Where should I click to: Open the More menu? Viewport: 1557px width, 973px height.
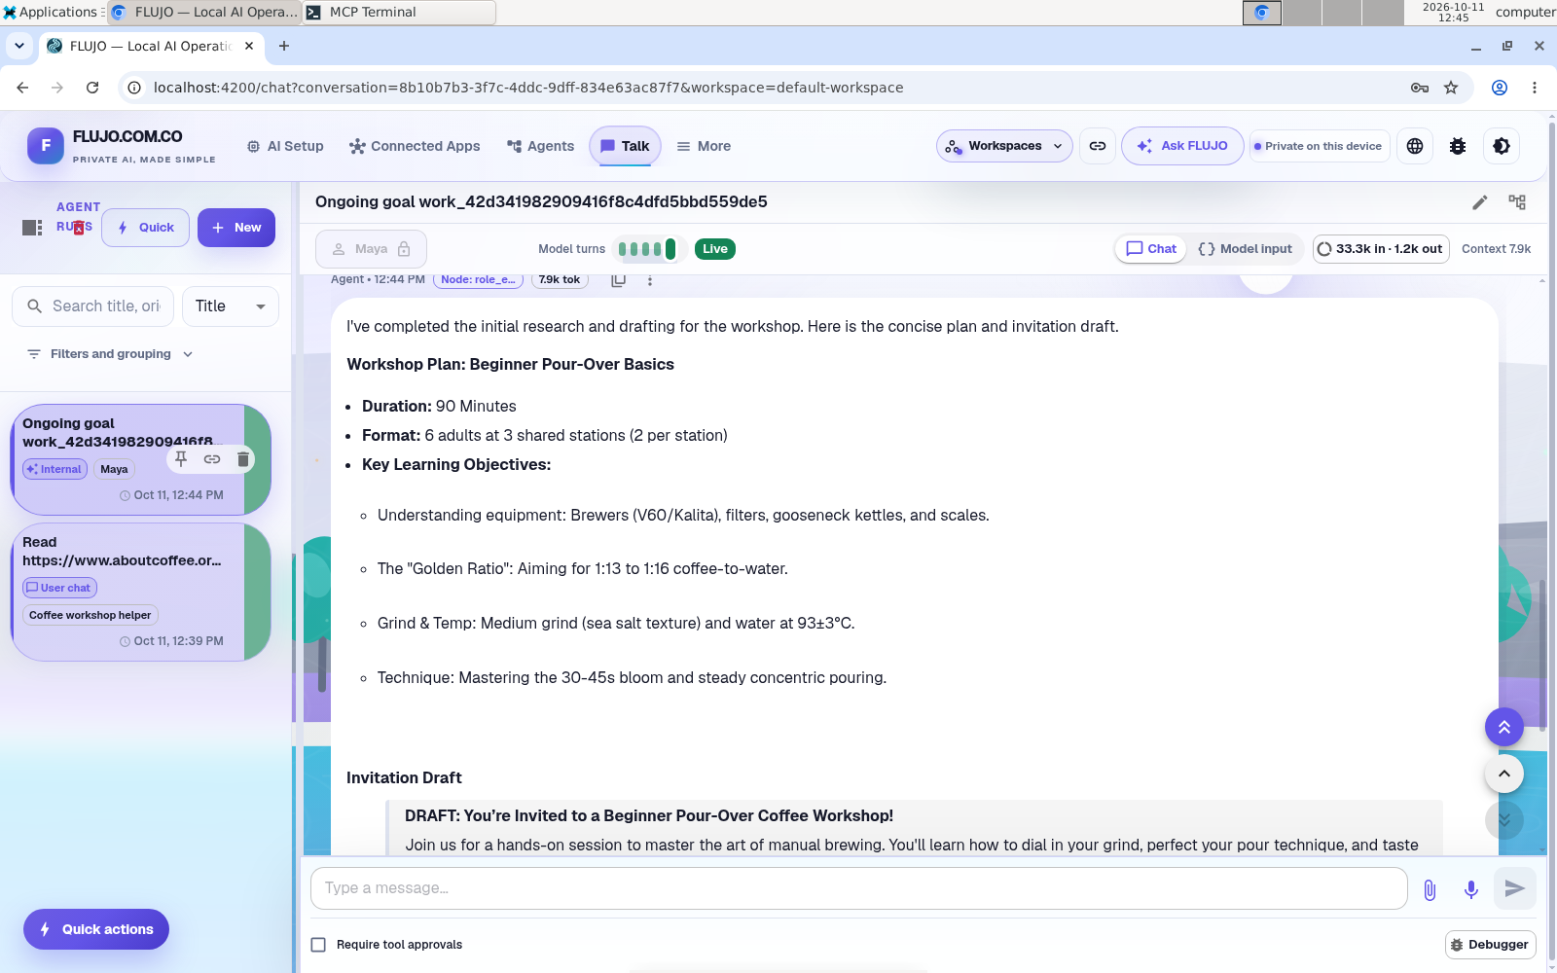point(704,146)
